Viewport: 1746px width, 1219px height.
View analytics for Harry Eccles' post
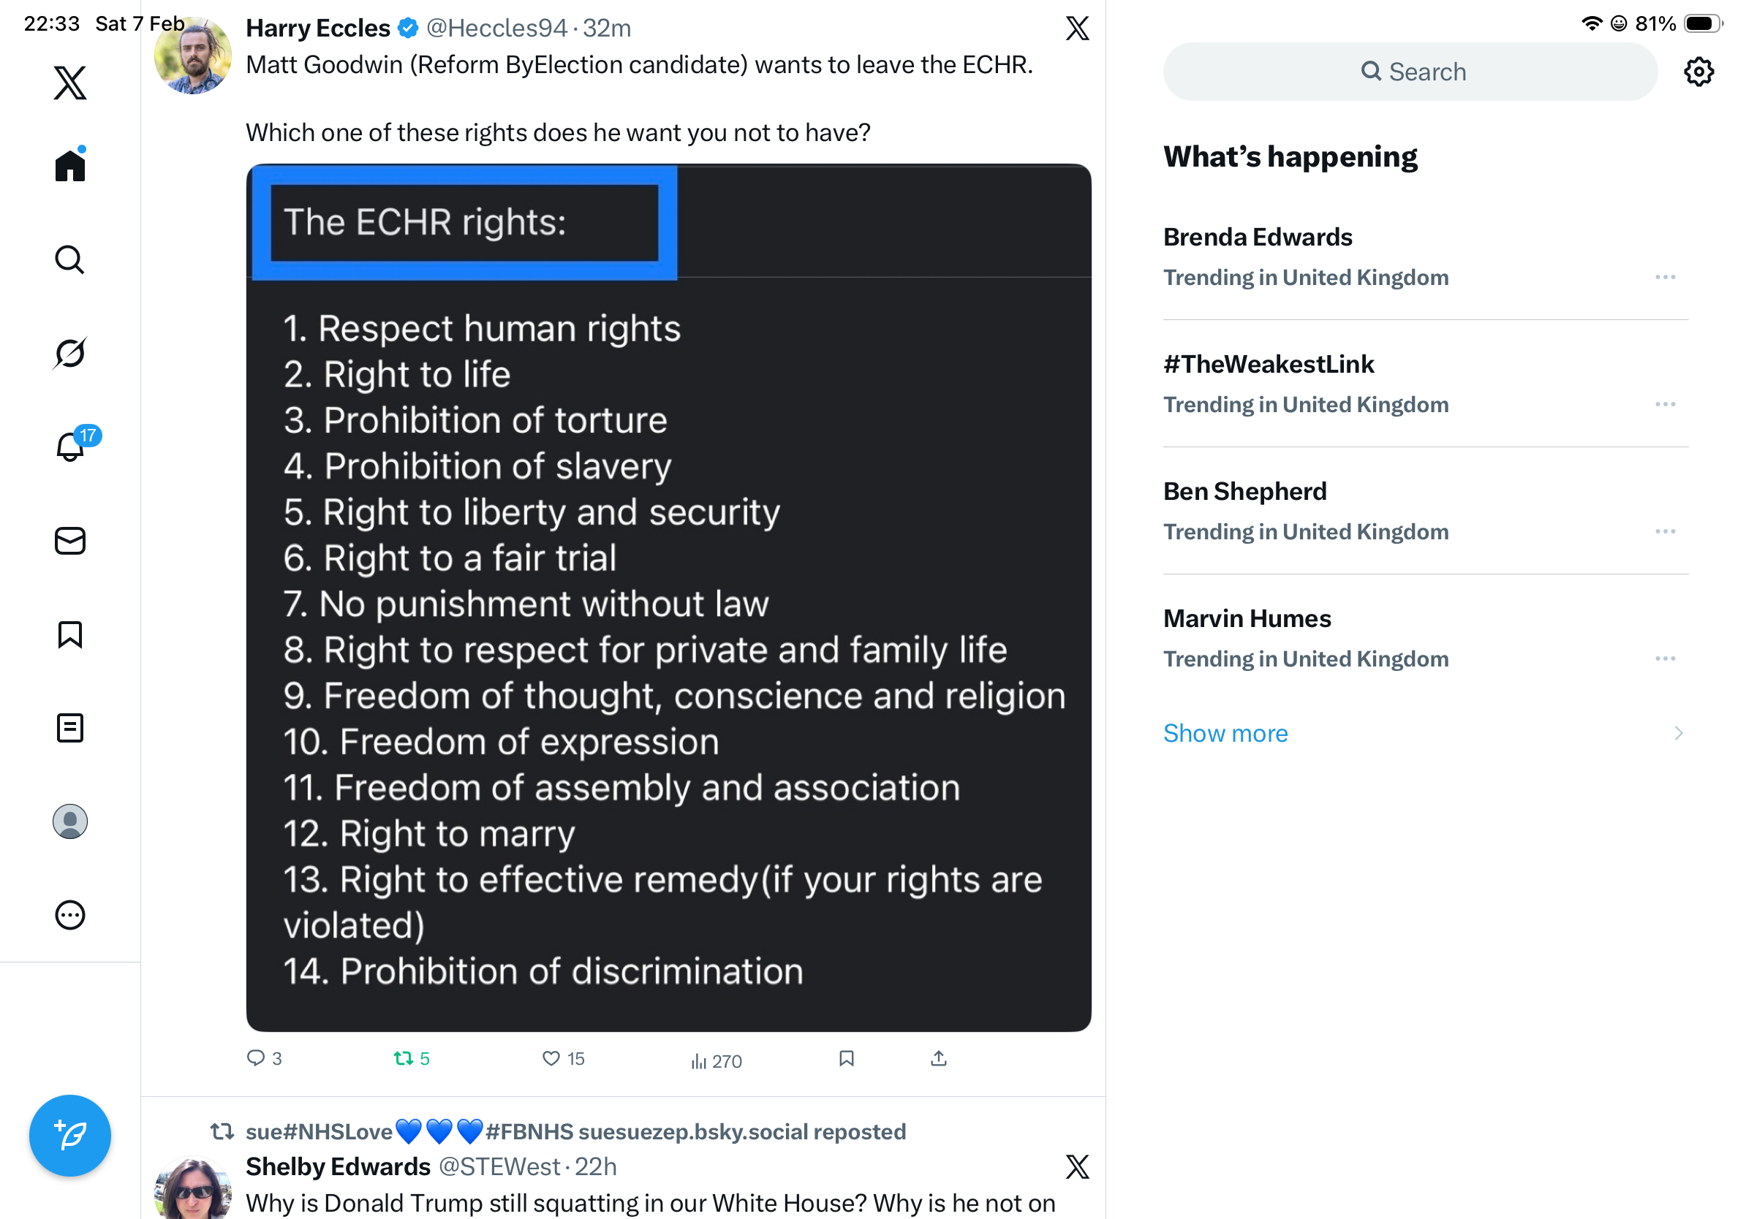(x=716, y=1060)
